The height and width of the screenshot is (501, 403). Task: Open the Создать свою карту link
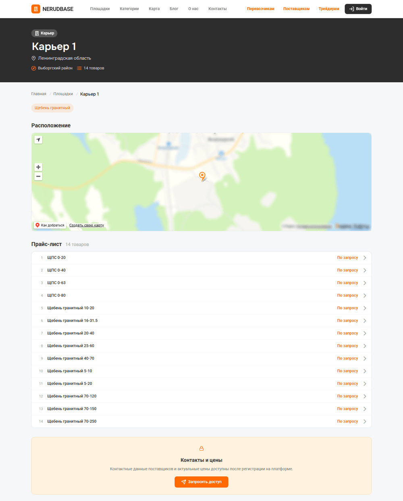(87, 225)
